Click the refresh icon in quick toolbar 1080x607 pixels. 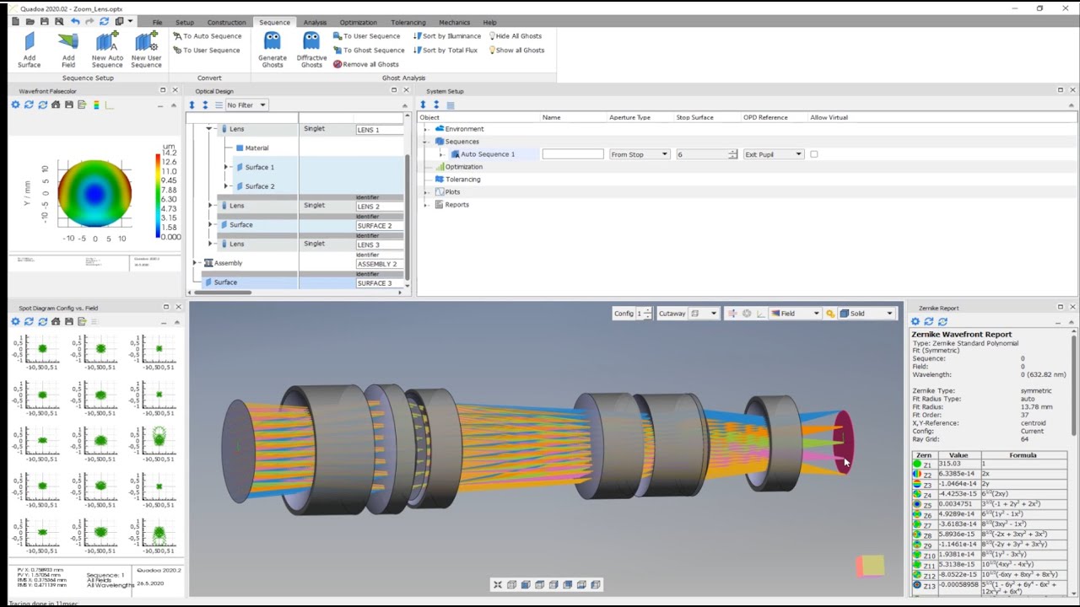click(x=104, y=21)
